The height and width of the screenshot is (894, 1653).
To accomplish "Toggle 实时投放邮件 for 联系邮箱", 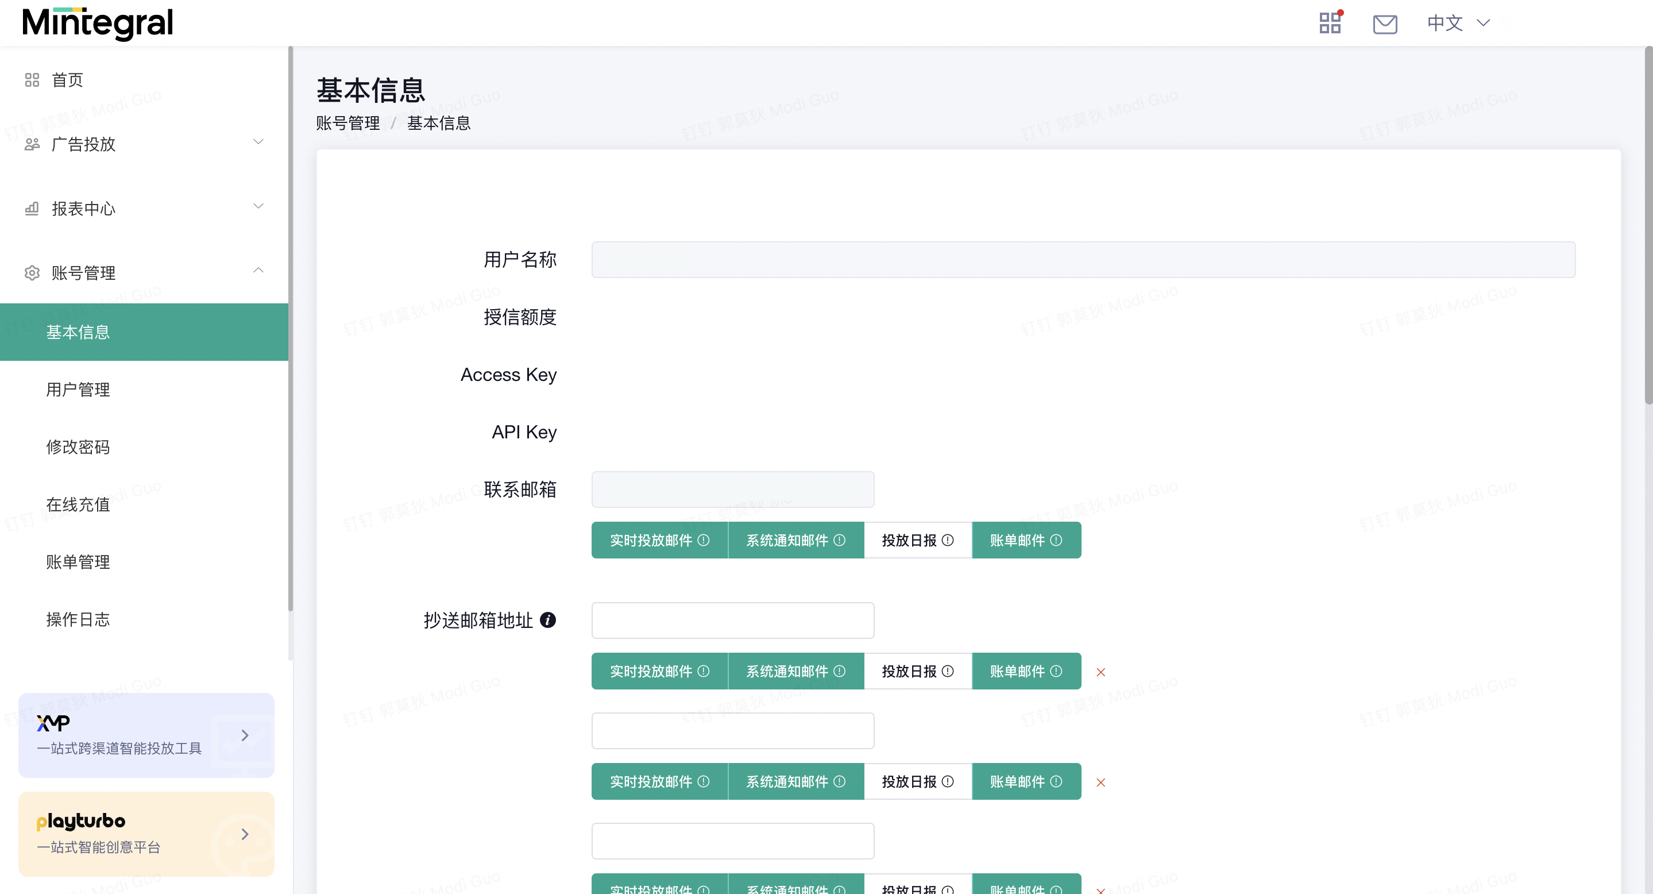I will click(660, 541).
